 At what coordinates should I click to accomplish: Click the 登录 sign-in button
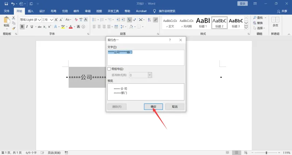(242, 4)
